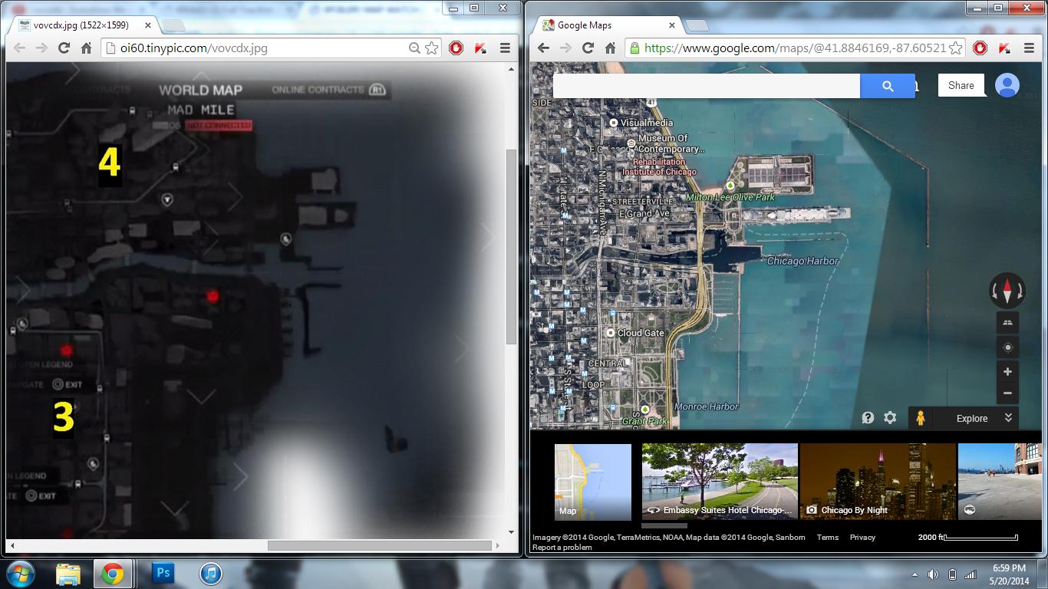Switch to Chrome on the taskbar

(113, 574)
